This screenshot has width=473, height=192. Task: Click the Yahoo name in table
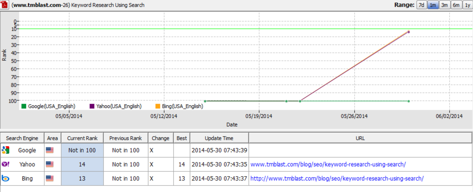tap(27, 164)
